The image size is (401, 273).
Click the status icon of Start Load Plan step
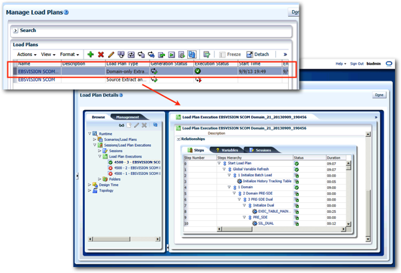click(x=296, y=164)
